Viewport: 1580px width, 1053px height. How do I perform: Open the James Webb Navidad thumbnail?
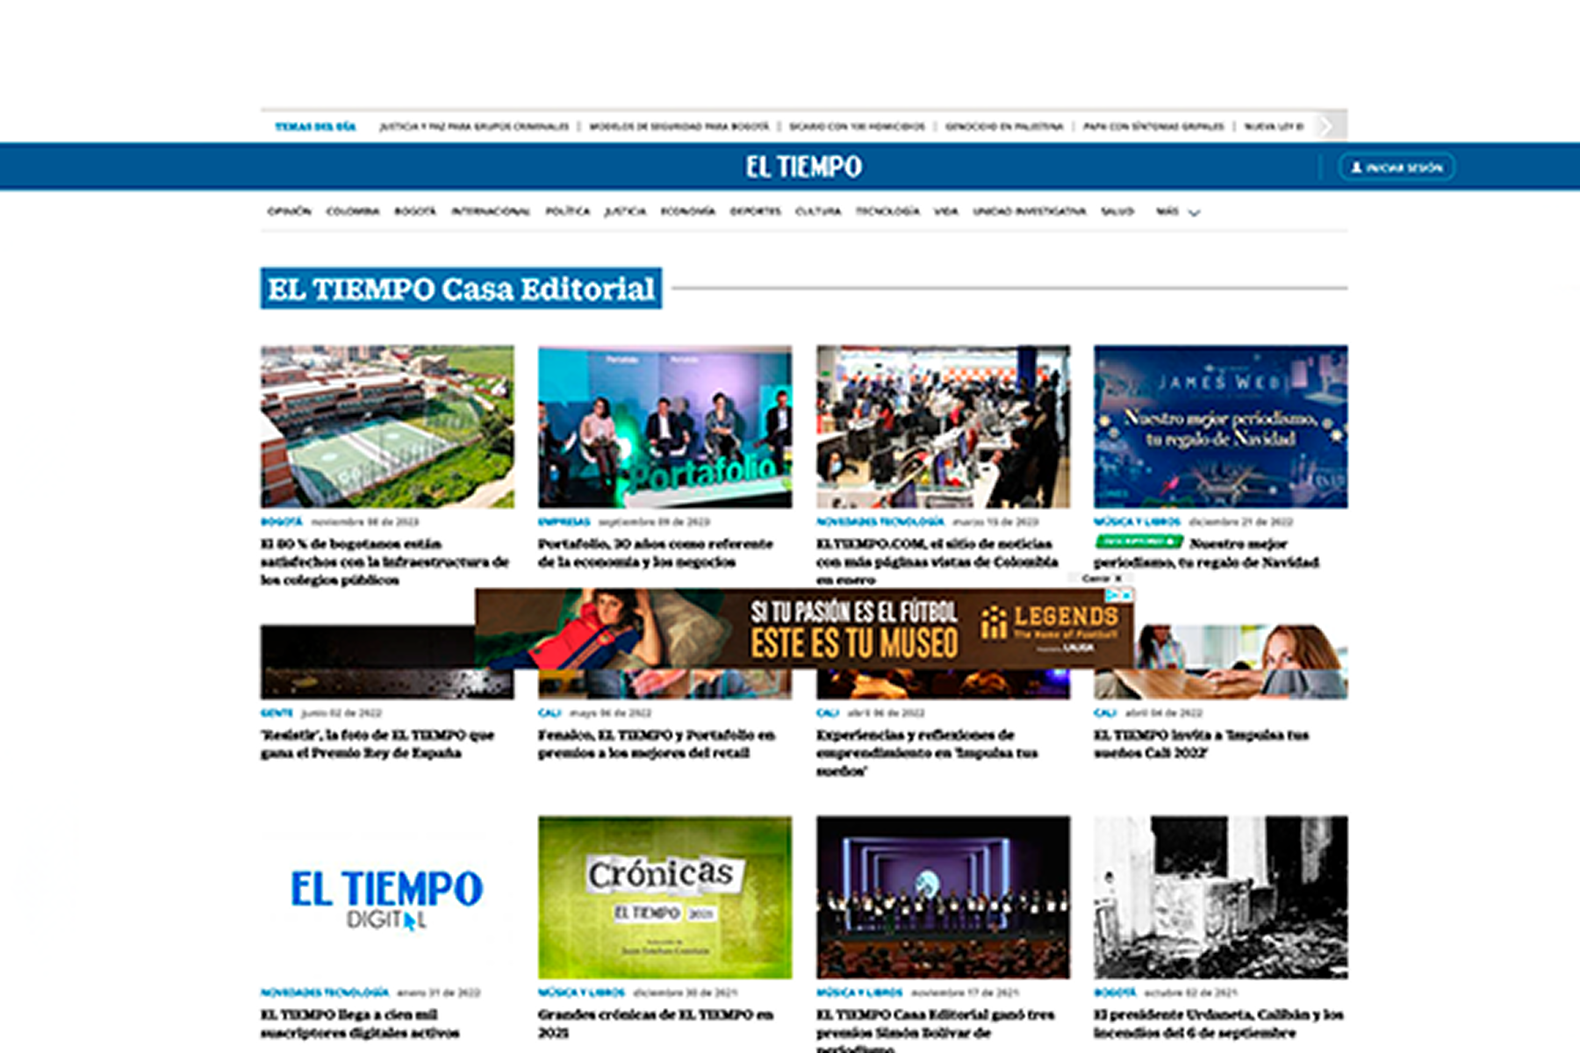[x=1220, y=426]
